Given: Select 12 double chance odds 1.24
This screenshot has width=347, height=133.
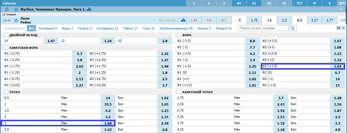Looking at the screenshot, I should pos(108,41).
